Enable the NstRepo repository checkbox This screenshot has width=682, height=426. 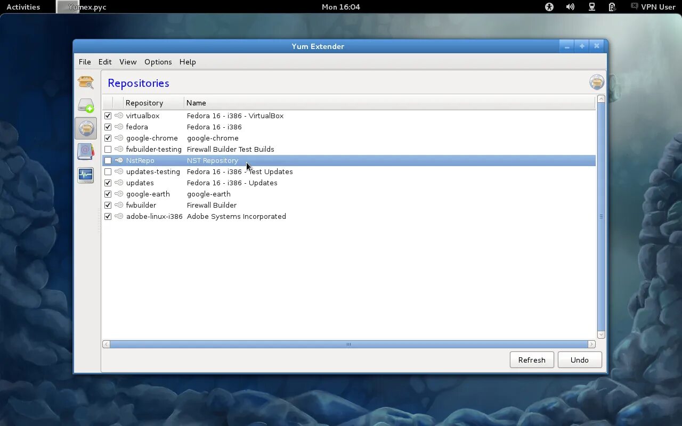tap(108, 160)
